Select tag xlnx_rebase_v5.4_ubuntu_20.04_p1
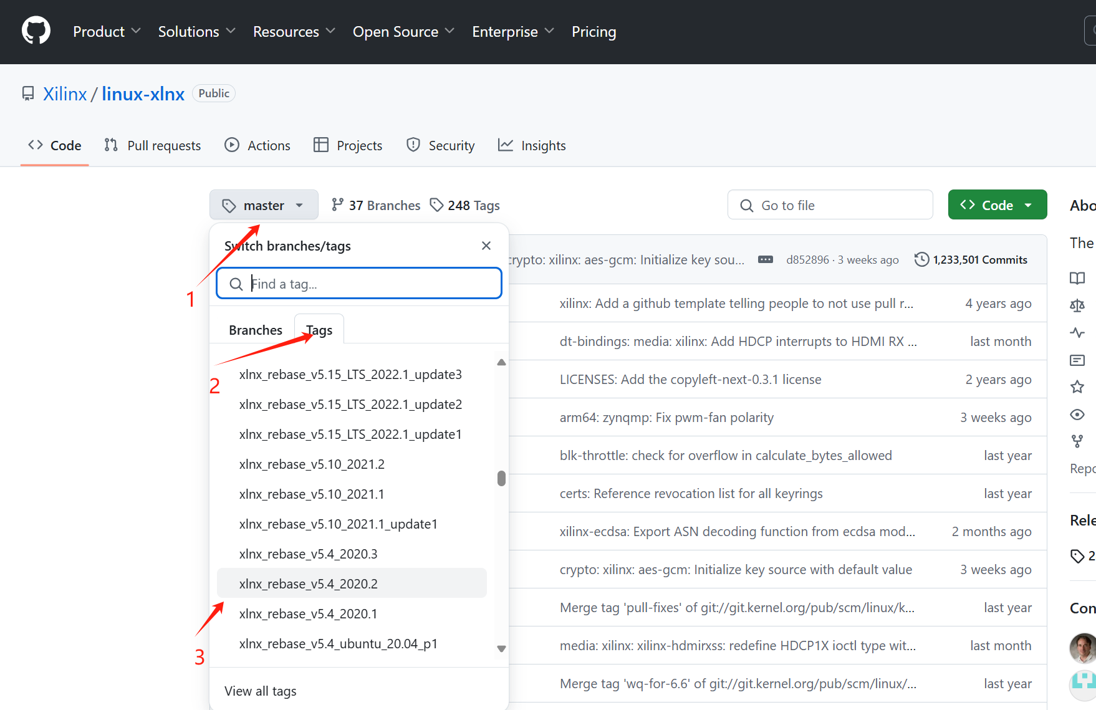 coord(351,644)
